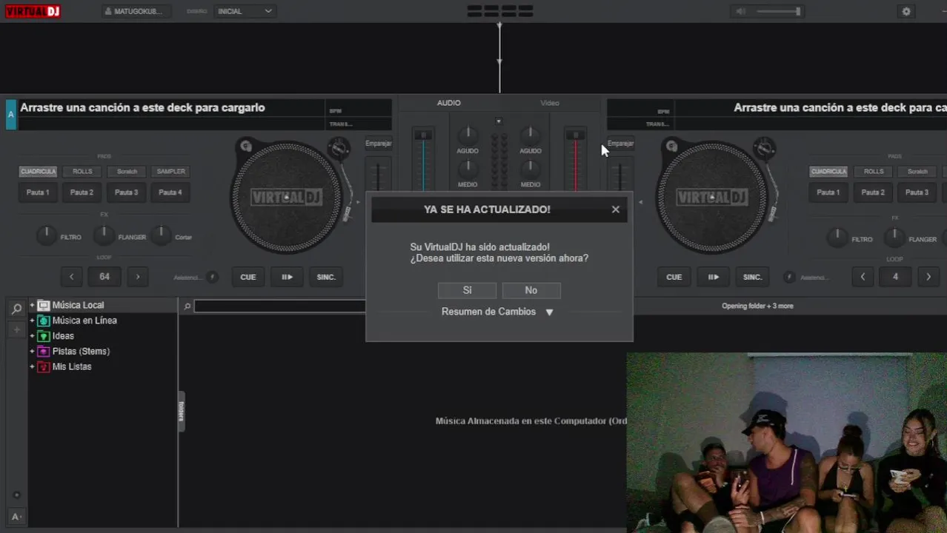Select left deck SAMPLER pad mode

pyautogui.click(x=170, y=171)
